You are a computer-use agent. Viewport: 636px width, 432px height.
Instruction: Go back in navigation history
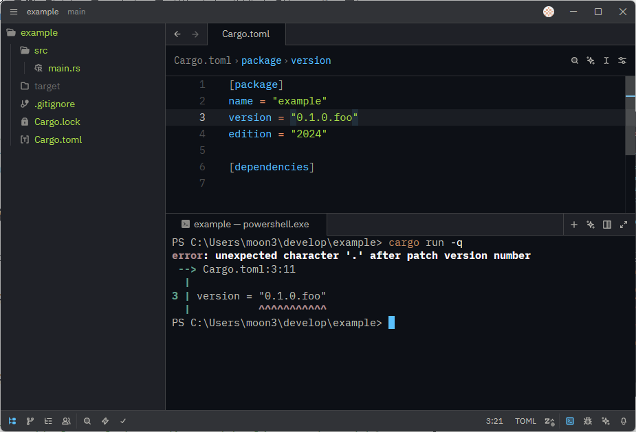click(x=177, y=34)
